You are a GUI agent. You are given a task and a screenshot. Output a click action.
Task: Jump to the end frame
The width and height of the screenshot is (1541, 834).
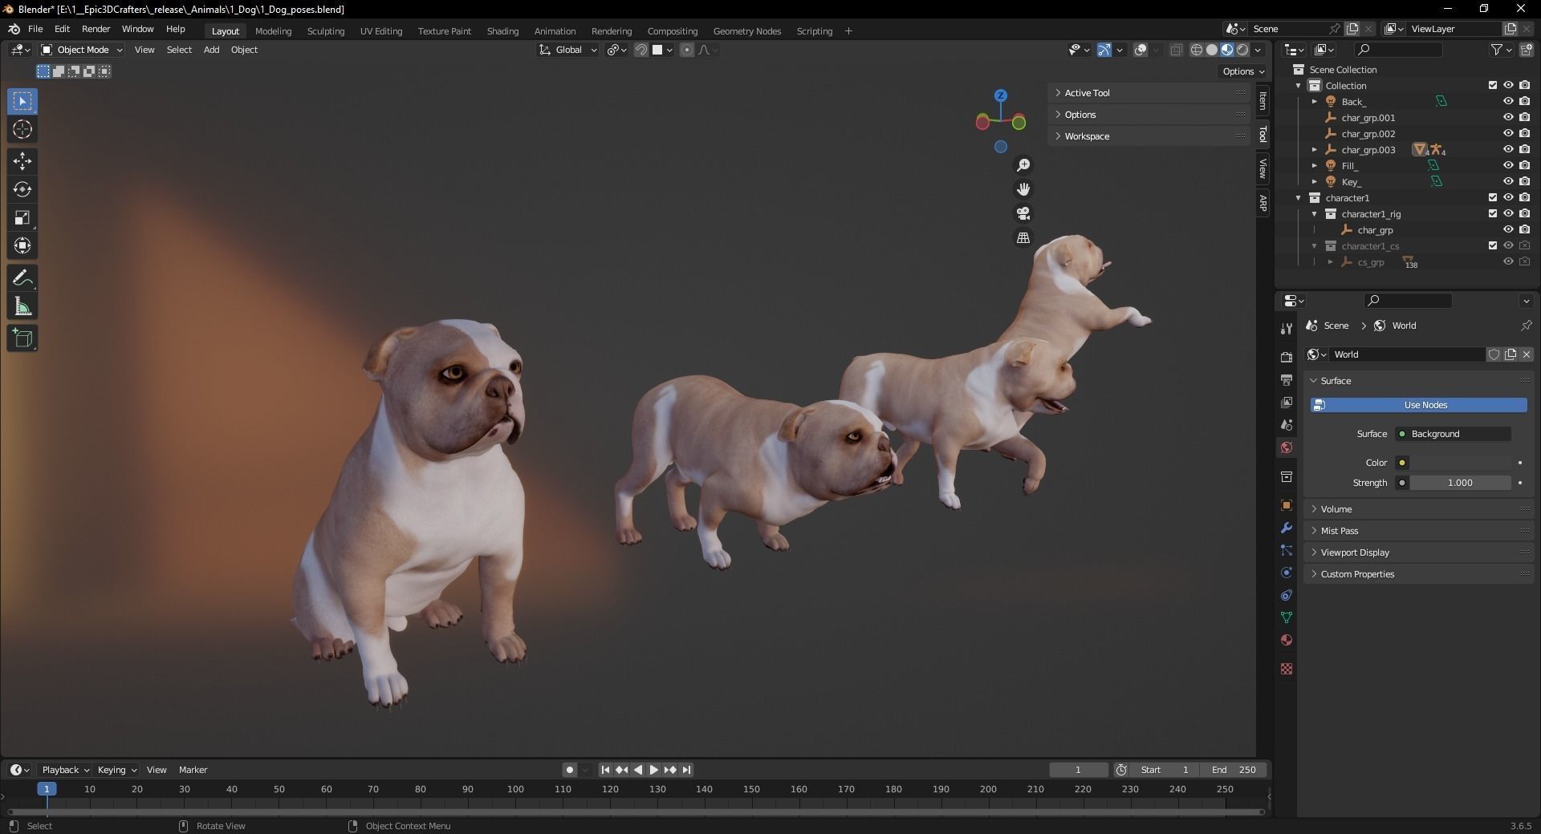[687, 770]
